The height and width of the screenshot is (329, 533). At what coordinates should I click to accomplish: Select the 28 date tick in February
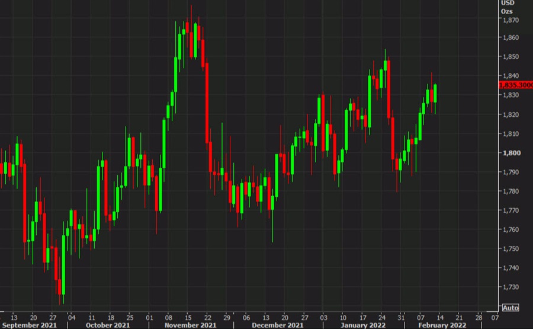click(x=479, y=318)
